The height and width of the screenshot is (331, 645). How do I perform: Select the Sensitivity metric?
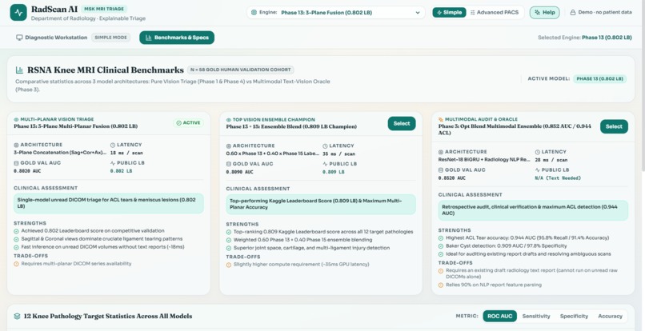tap(536, 316)
